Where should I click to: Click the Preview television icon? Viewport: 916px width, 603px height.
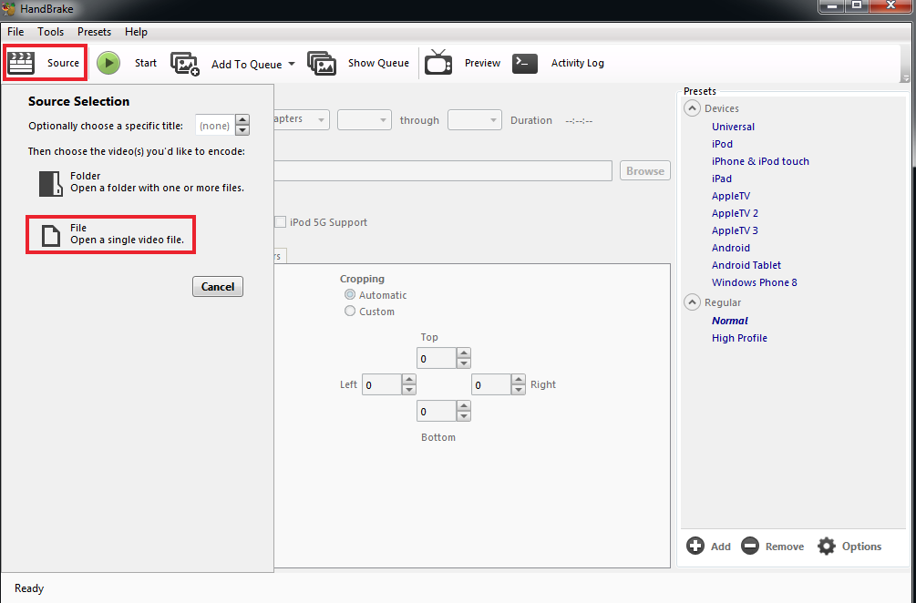(438, 63)
